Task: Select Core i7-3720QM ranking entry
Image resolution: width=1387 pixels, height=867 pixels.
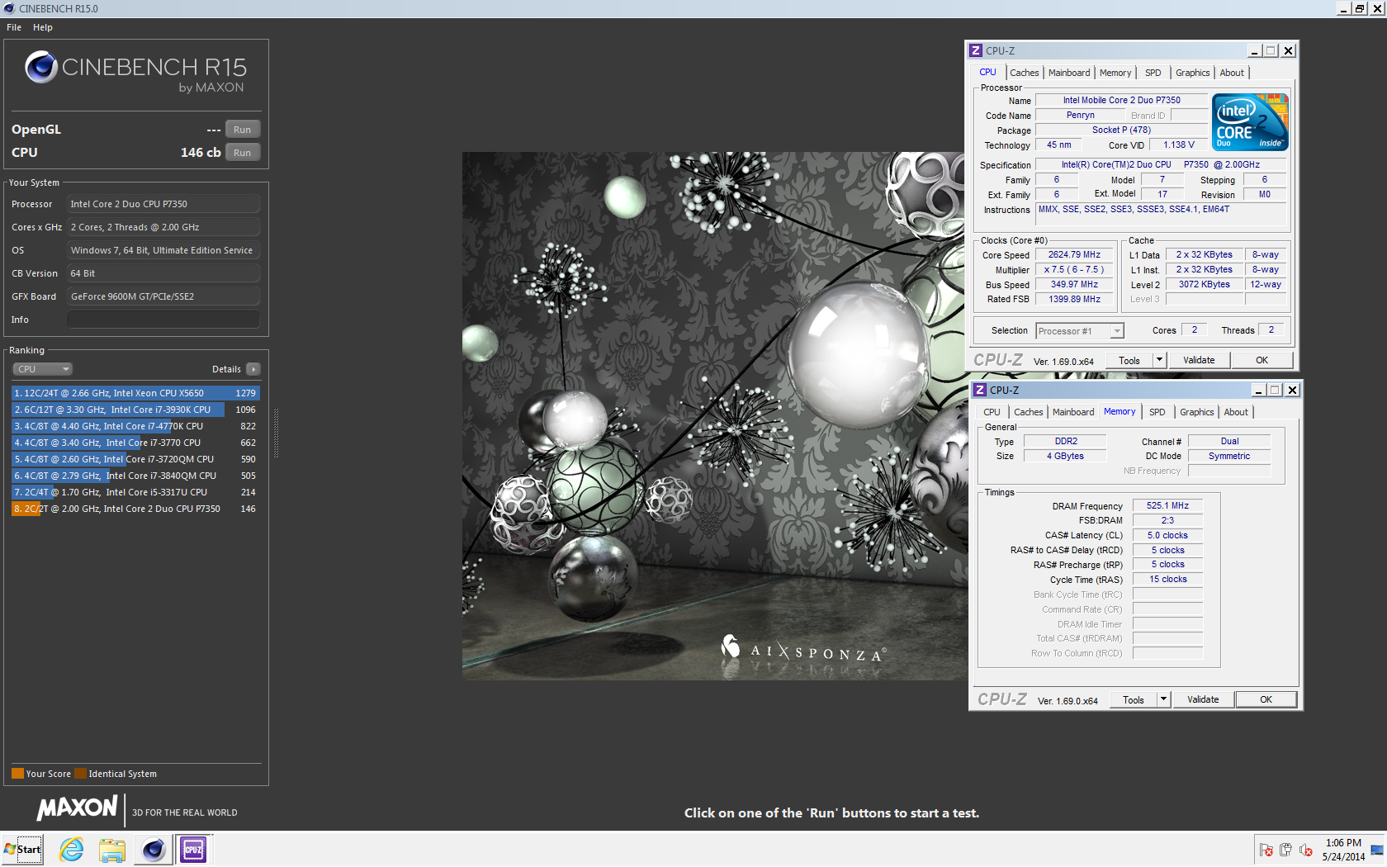Action: click(x=135, y=459)
